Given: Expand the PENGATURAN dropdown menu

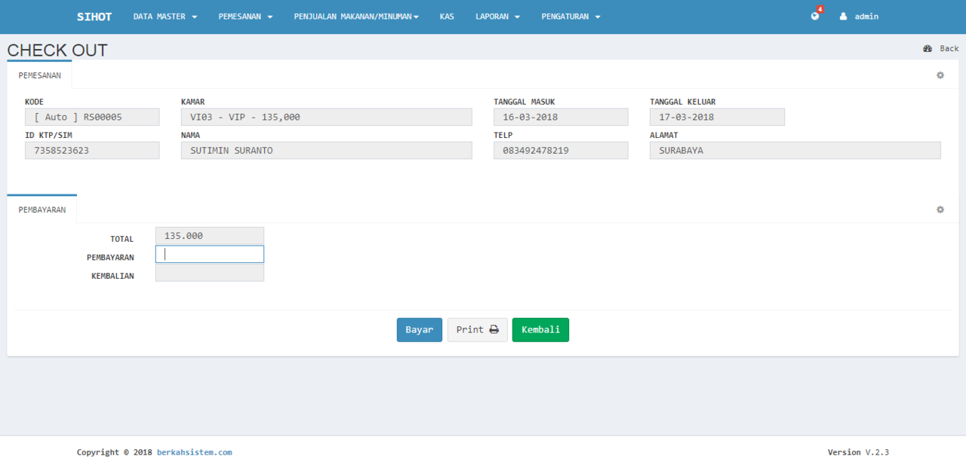Looking at the screenshot, I should pos(571,16).
